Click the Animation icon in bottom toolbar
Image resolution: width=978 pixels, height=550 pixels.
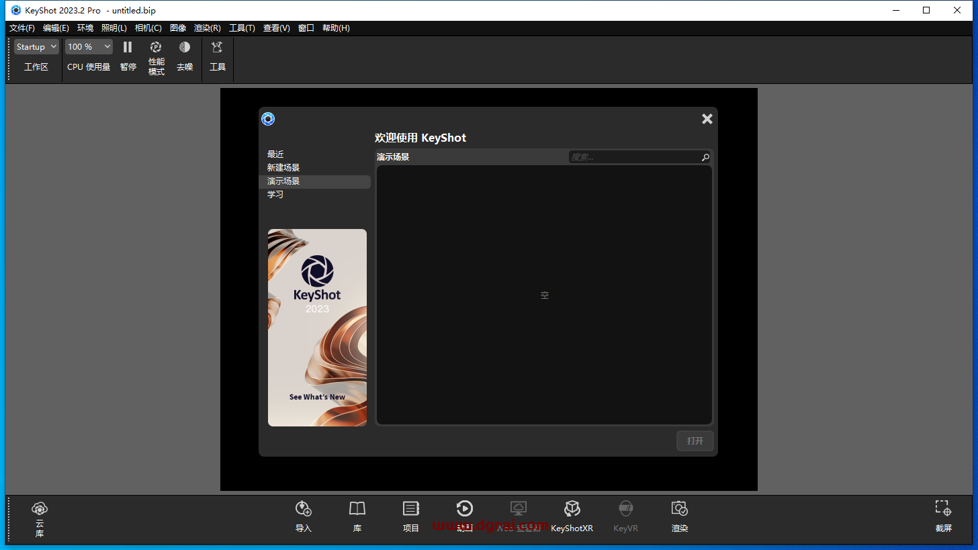pyautogui.click(x=464, y=508)
